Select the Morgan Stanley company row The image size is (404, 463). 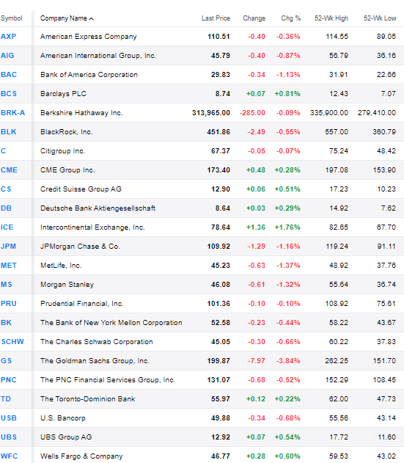click(202, 285)
